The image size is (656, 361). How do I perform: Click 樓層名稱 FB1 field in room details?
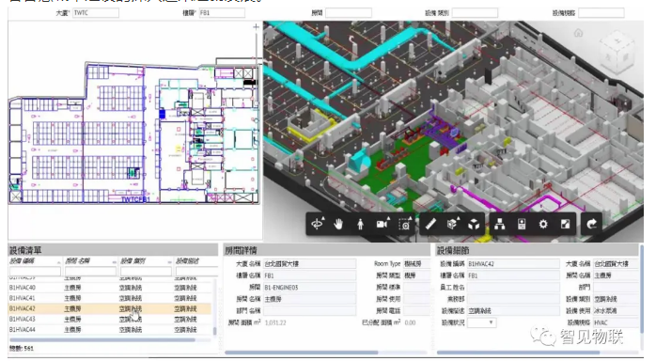coord(309,275)
